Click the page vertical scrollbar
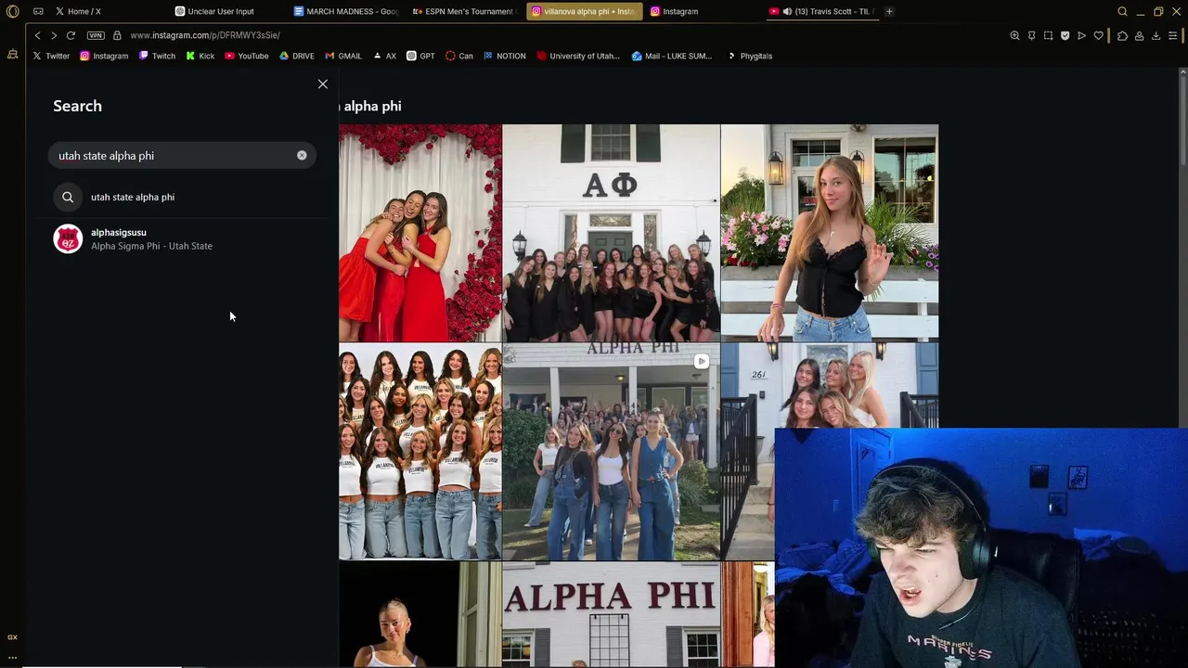 1182,121
